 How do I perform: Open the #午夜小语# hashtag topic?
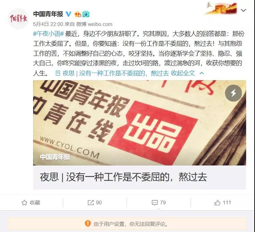click(48, 34)
